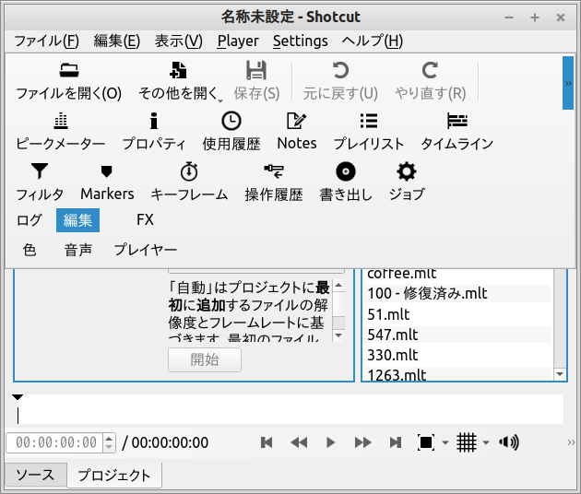The height and width of the screenshot is (494, 581).
Task: Open the Settings menu
Action: (x=300, y=41)
